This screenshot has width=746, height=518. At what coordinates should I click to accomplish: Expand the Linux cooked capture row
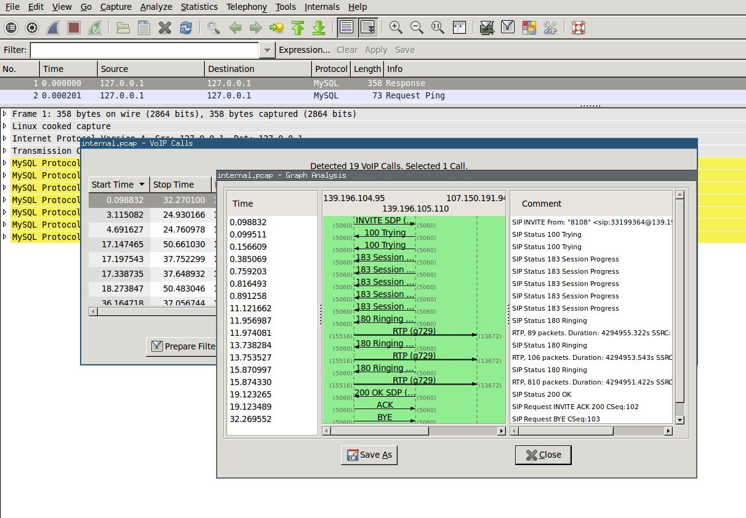pos(5,126)
